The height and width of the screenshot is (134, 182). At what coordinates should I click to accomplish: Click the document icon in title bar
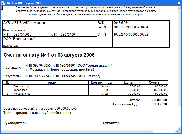tap(3, 3)
